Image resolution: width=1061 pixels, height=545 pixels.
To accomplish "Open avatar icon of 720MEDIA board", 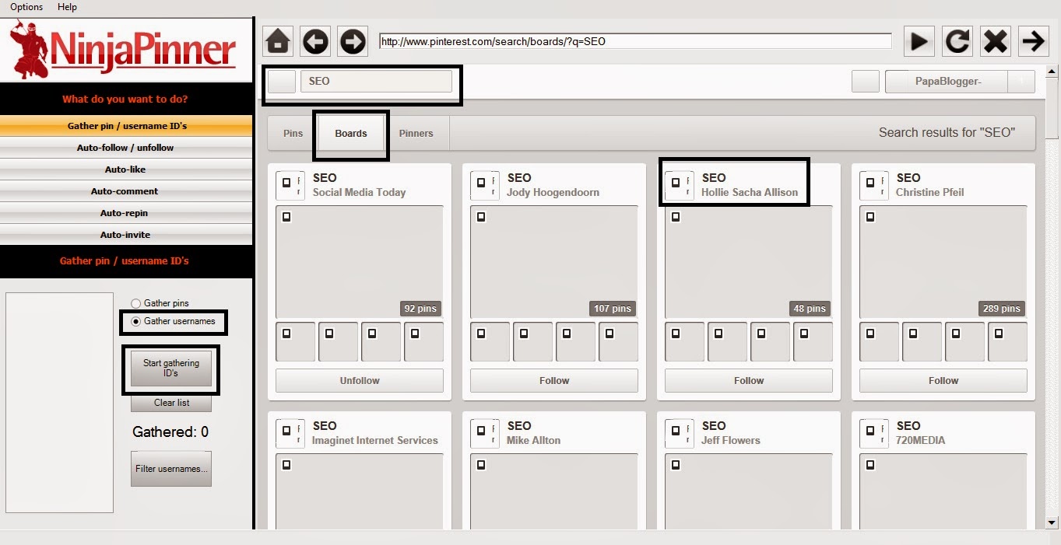I will point(874,434).
